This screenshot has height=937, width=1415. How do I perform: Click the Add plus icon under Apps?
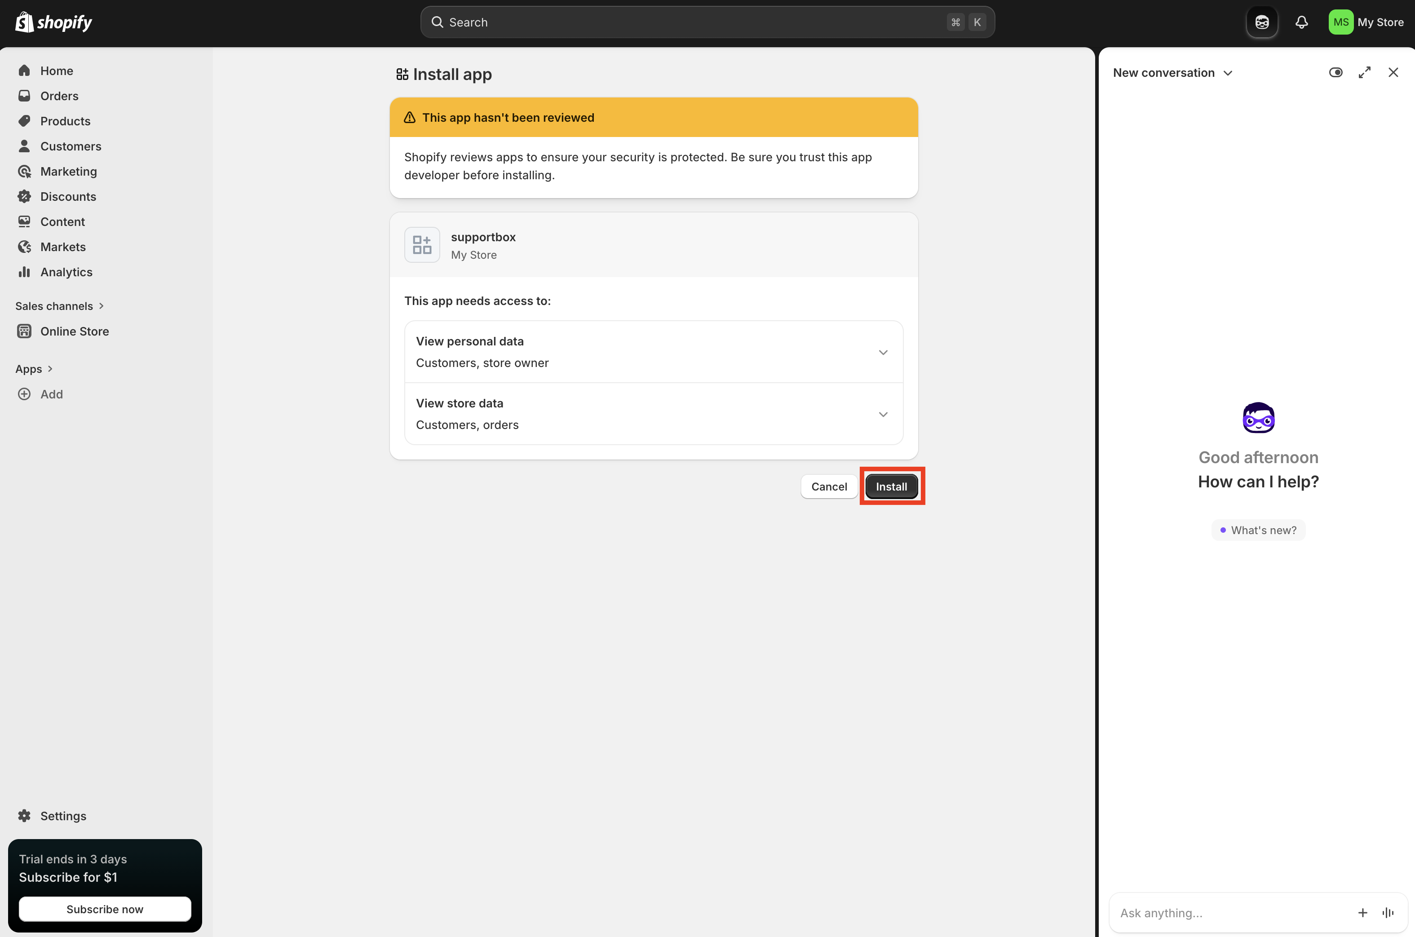tap(24, 394)
